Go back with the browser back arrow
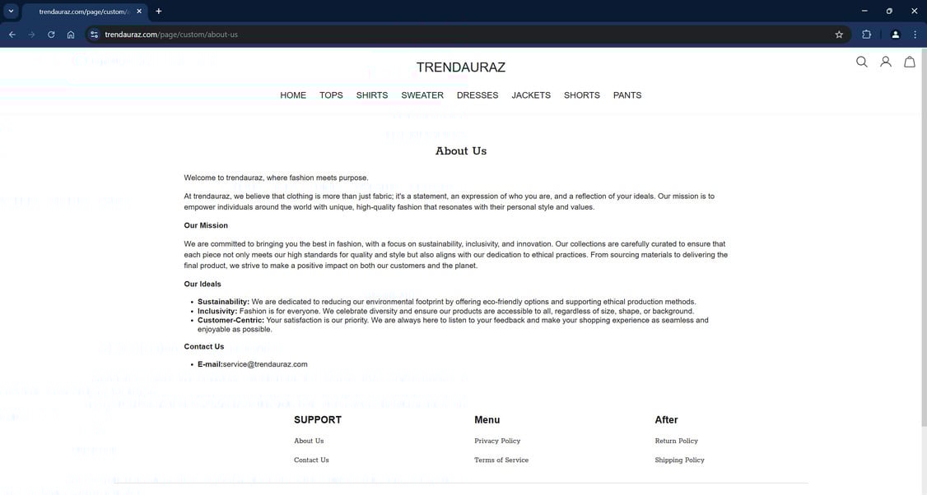The width and height of the screenshot is (927, 495). pos(12,35)
